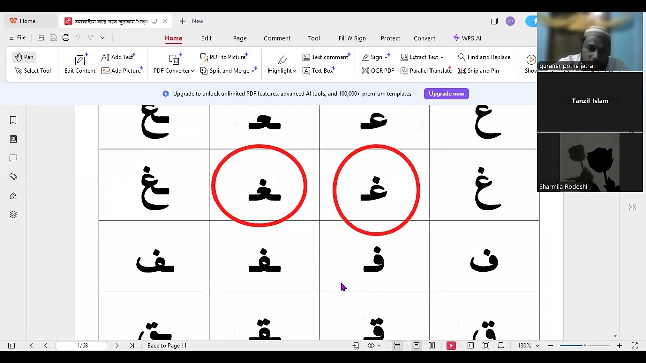Image resolution: width=646 pixels, height=363 pixels.
Task: Click zoom out minus button
Action: point(551,346)
